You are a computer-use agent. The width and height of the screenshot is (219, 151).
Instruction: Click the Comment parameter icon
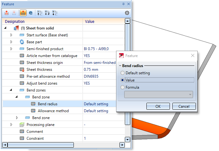(22, 132)
